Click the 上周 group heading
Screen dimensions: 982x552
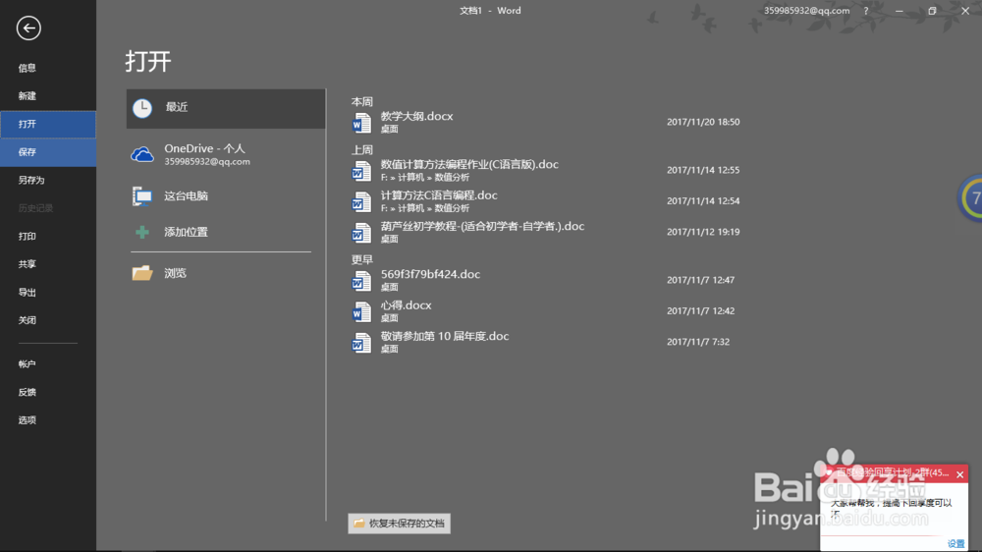pos(362,149)
